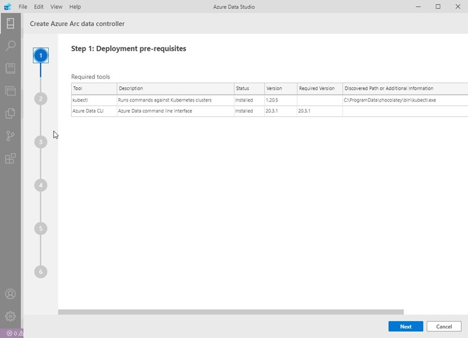Maximize the Azure Data Studio window
Image resolution: width=468 pixels, height=338 pixels.
pyautogui.click(x=438, y=7)
